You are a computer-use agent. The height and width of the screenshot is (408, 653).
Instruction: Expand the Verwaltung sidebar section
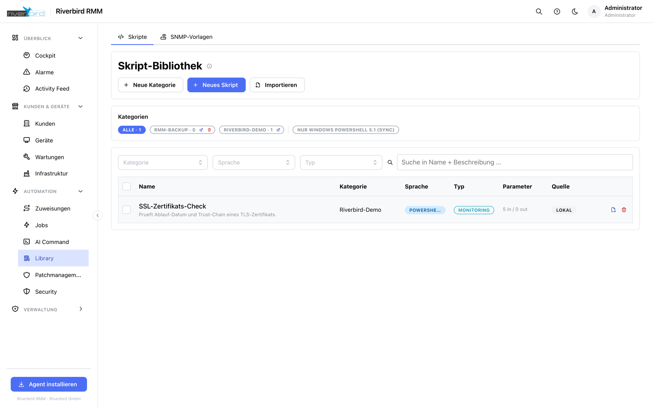[x=48, y=309]
